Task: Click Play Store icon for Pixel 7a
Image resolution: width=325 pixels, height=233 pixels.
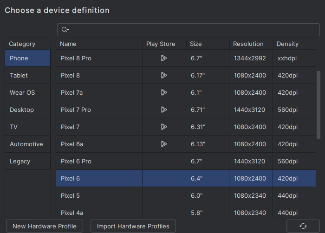Action: point(163,92)
